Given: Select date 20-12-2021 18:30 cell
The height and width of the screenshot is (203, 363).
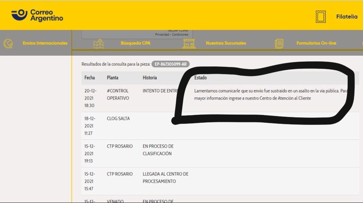Looking at the screenshot, I should click(x=90, y=98).
